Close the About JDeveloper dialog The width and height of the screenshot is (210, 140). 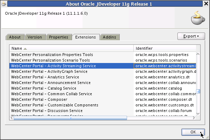206,3
